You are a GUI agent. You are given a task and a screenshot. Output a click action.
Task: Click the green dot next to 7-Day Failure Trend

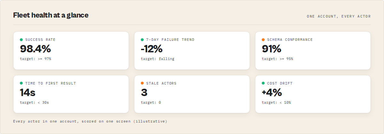pos(142,40)
